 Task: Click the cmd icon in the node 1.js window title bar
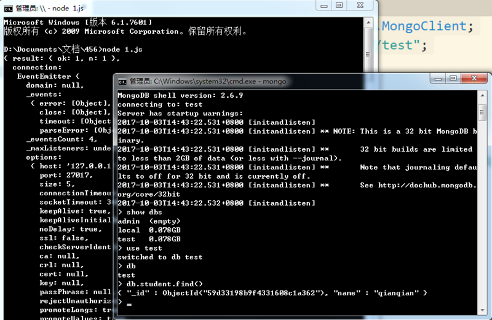[8, 9]
